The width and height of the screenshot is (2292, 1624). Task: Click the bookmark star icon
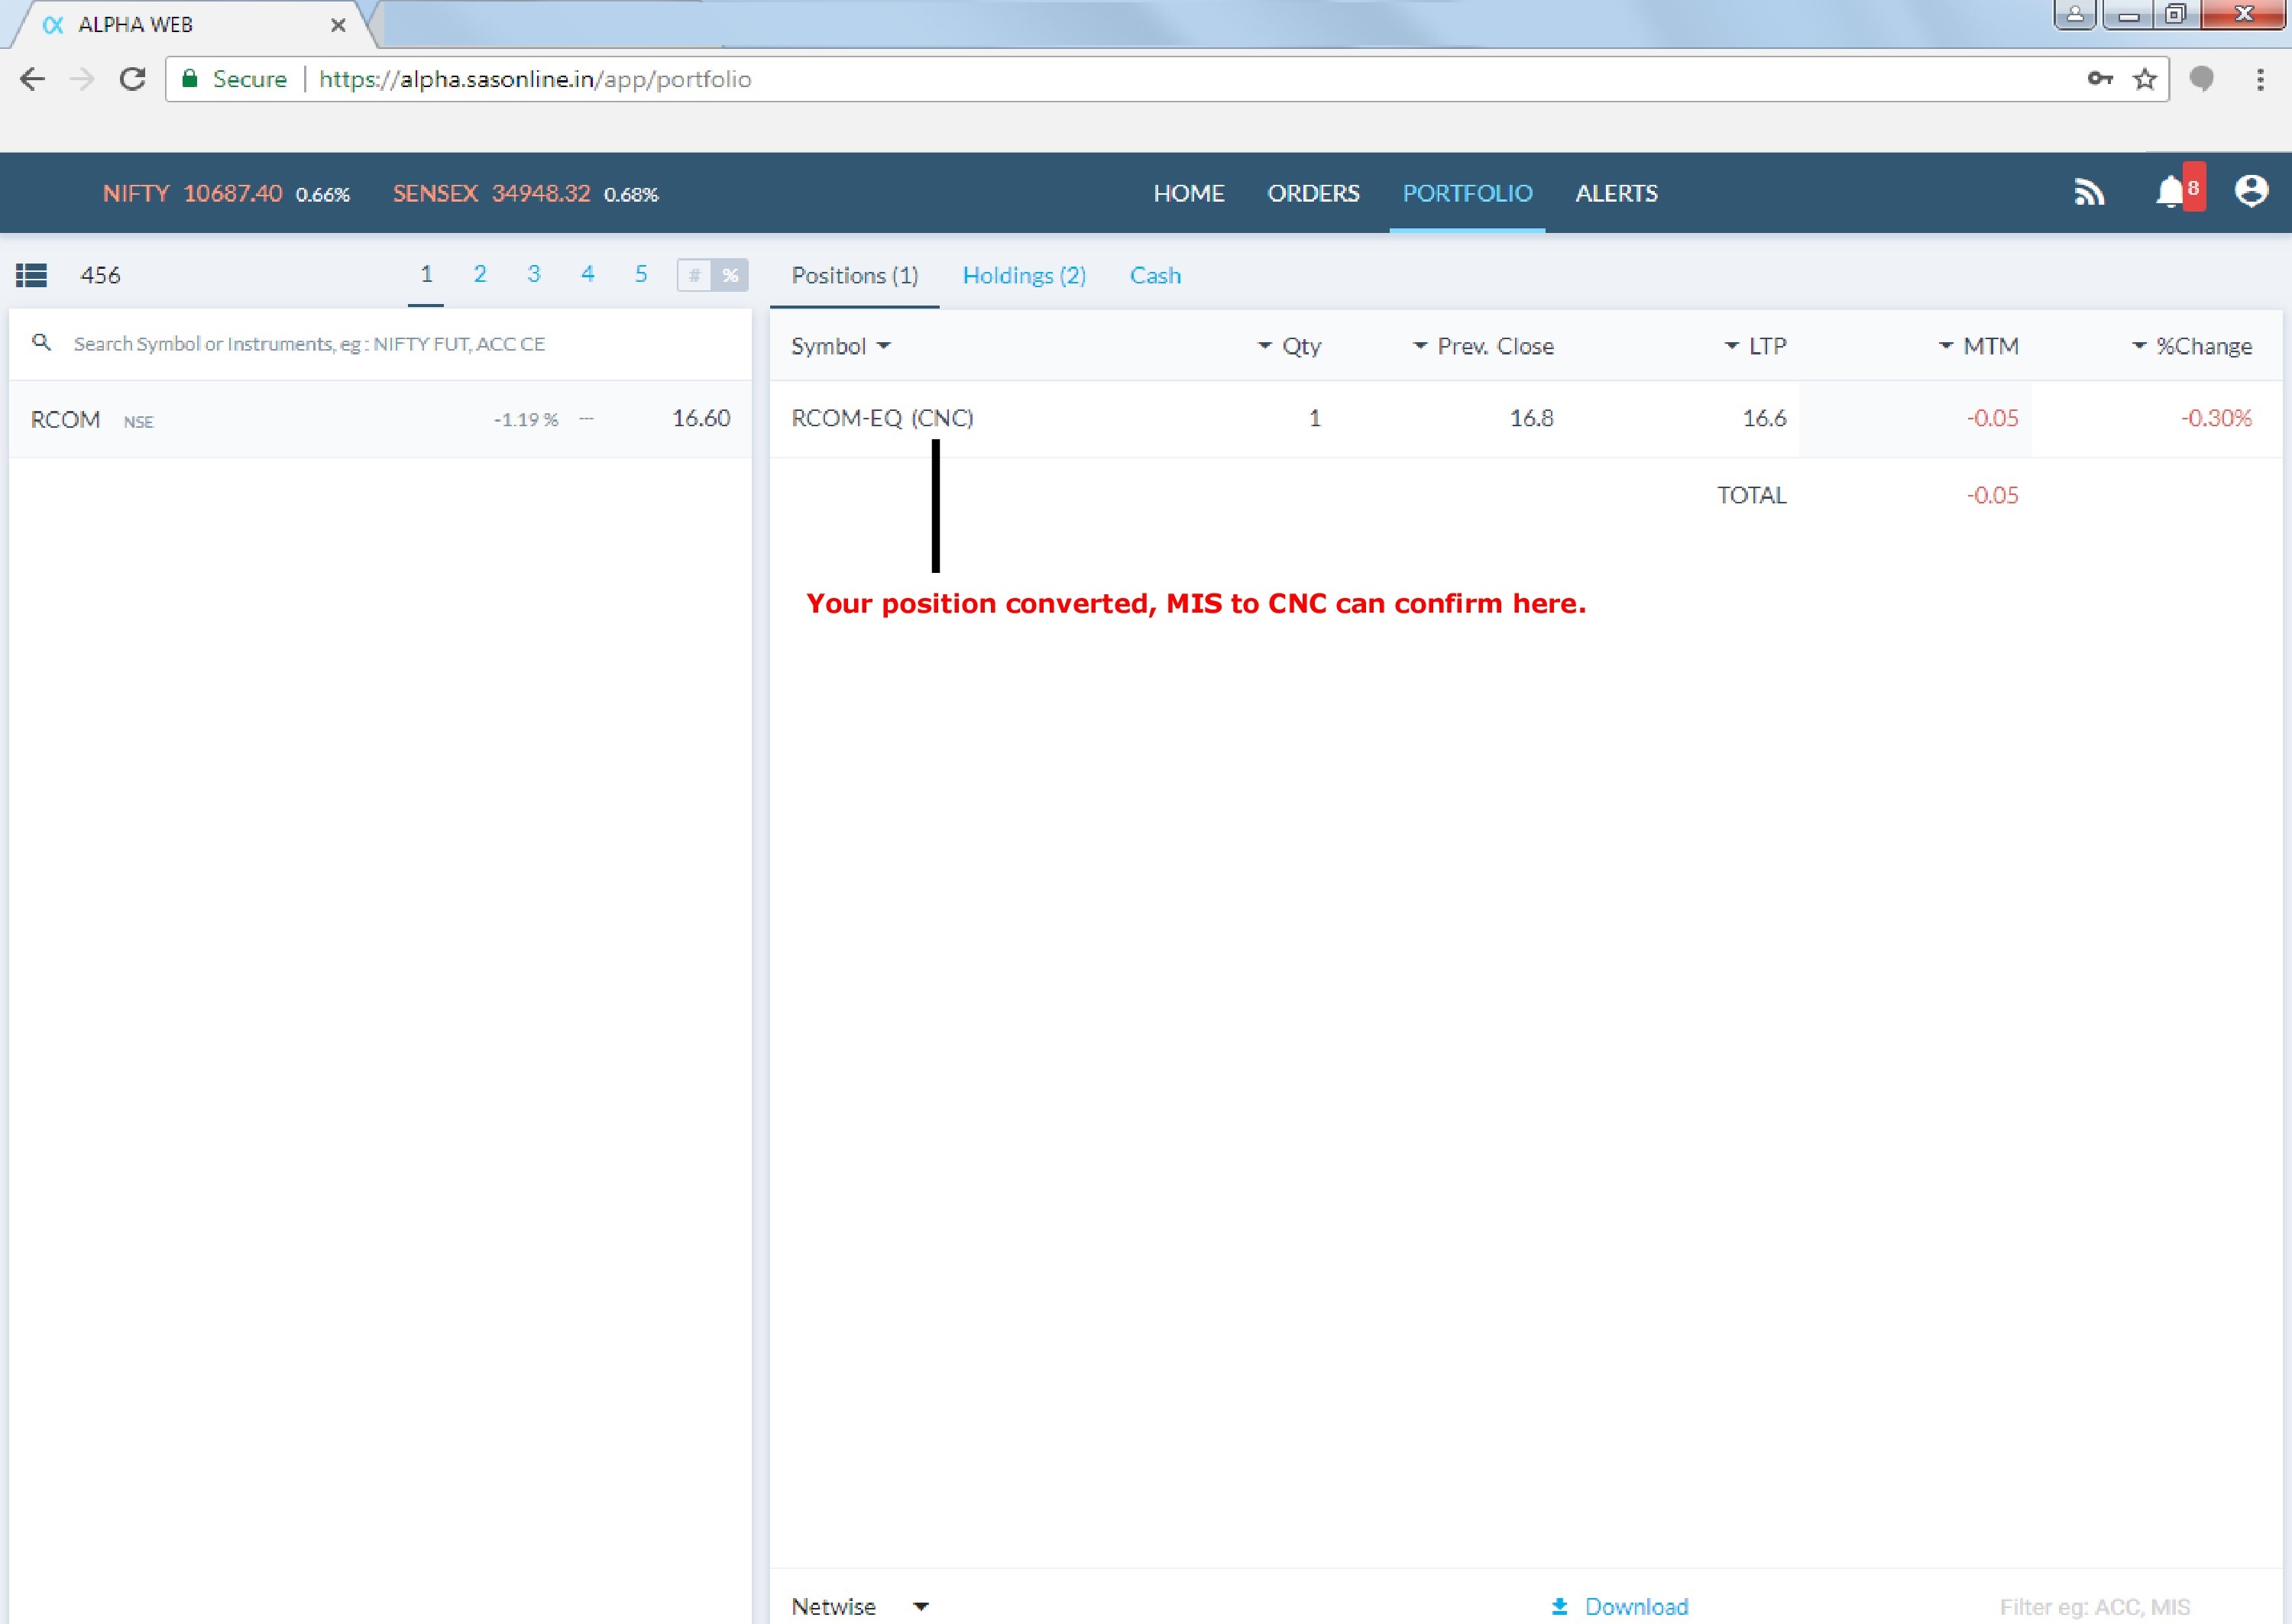2144,79
